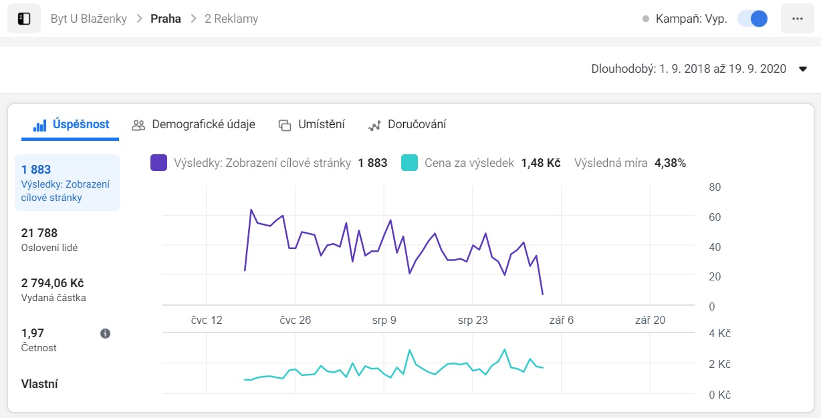Click the gray campaign status dot

(645, 19)
